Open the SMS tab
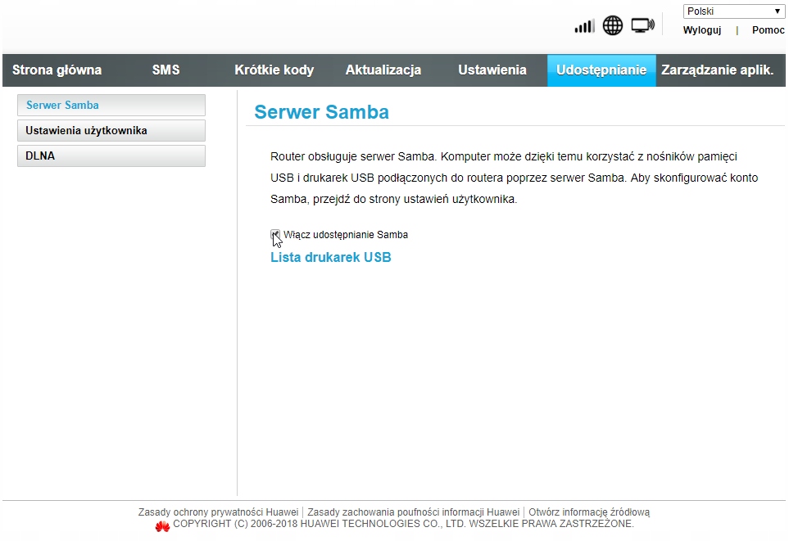This screenshot has height=541, width=789. (x=166, y=70)
